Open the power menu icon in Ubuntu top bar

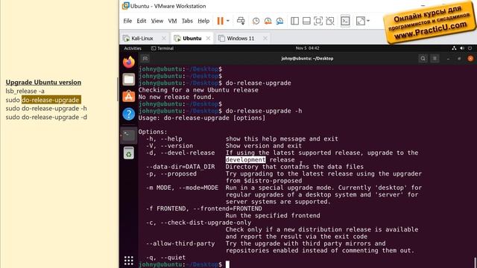pos(470,48)
